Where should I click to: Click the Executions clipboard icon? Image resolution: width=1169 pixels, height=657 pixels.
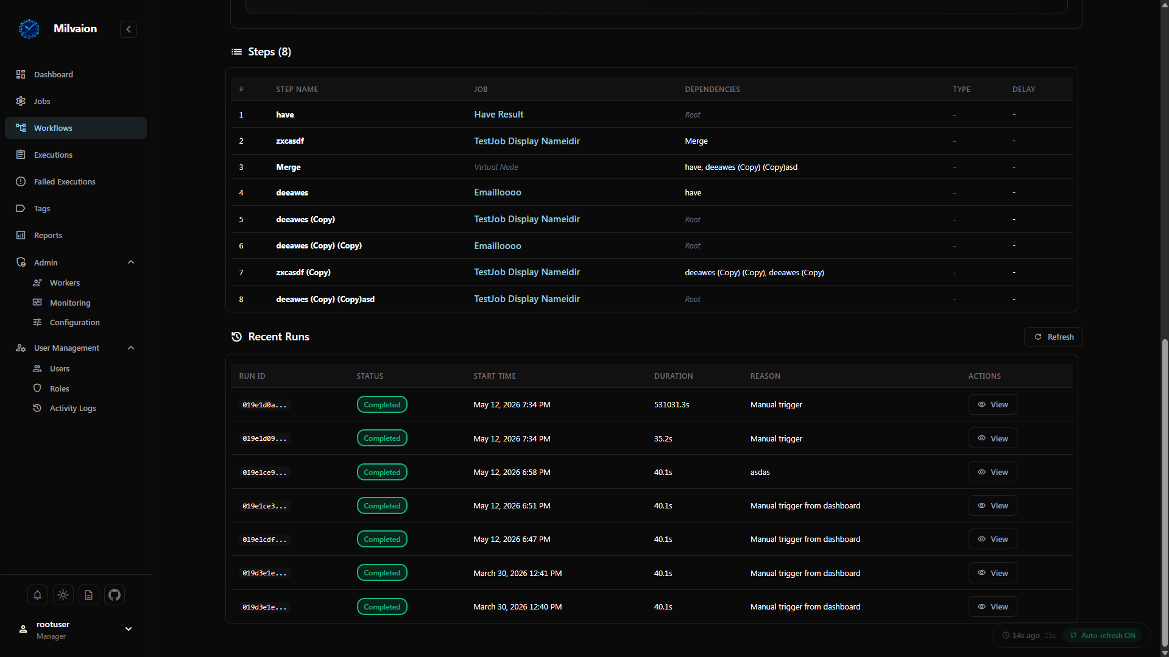point(21,155)
